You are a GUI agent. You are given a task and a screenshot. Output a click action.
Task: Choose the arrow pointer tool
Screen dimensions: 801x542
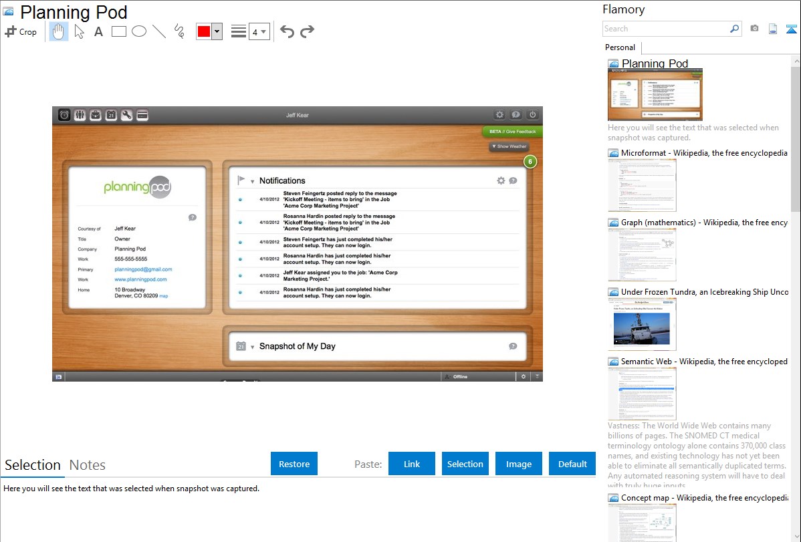coord(80,31)
